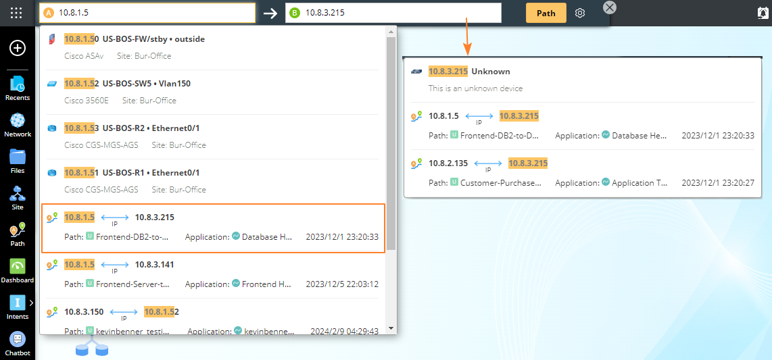Open the Network sidebar icon
This screenshot has height=360, width=772.
tap(18, 124)
